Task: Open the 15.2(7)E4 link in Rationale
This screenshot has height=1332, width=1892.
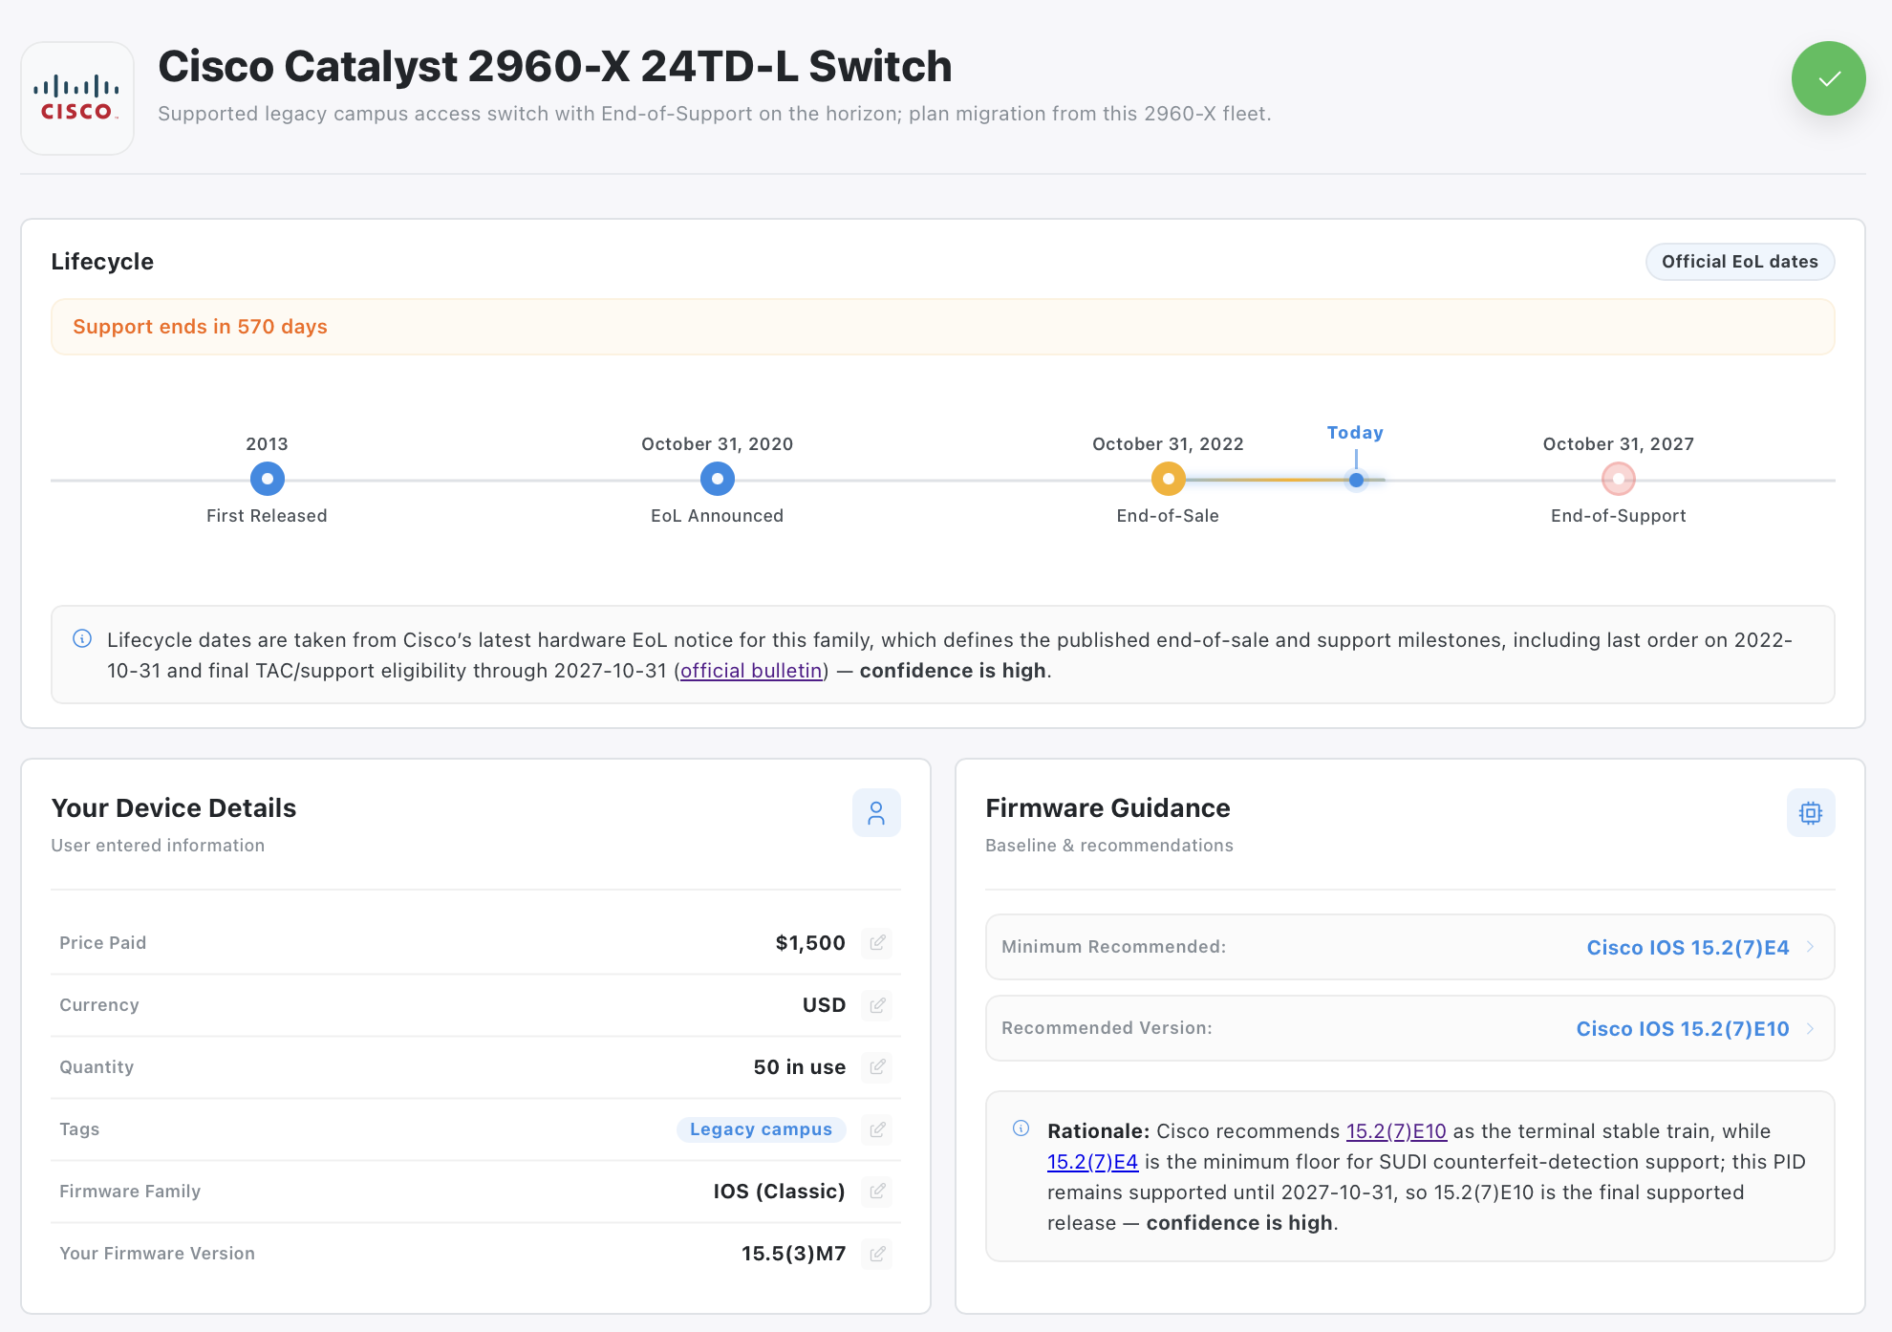Action: click(x=1092, y=1162)
